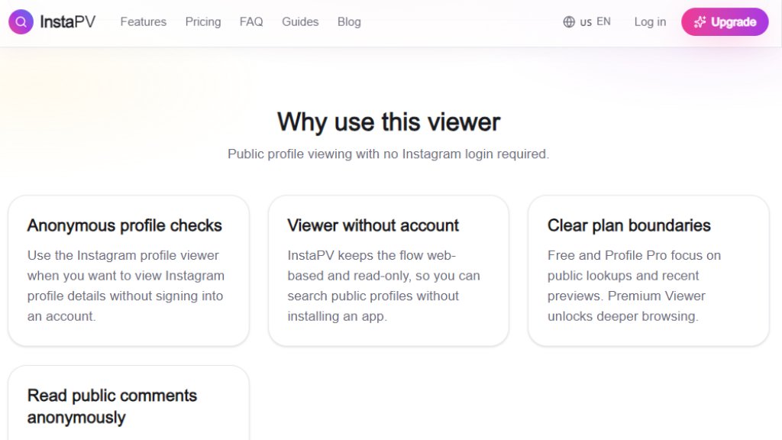This screenshot has width=782, height=440.
Task: Select the 'Viewer without account' card title
Action: click(x=373, y=225)
